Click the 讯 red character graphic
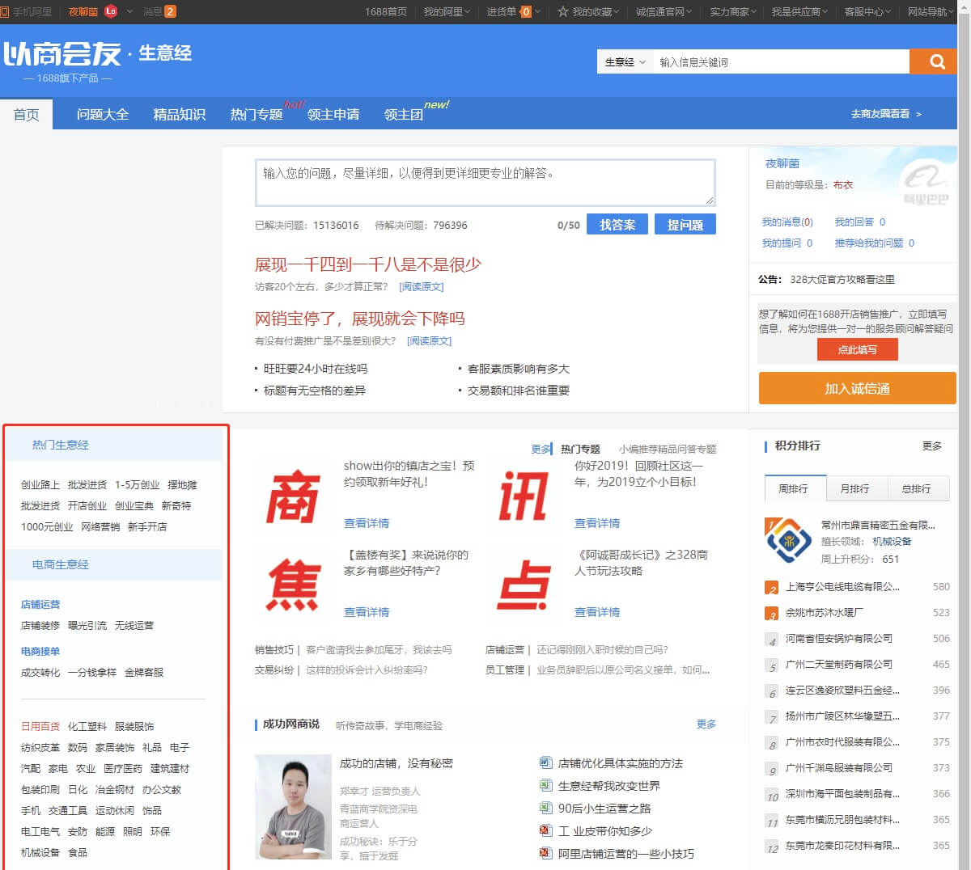The width and height of the screenshot is (971, 870). tap(524, 496)
